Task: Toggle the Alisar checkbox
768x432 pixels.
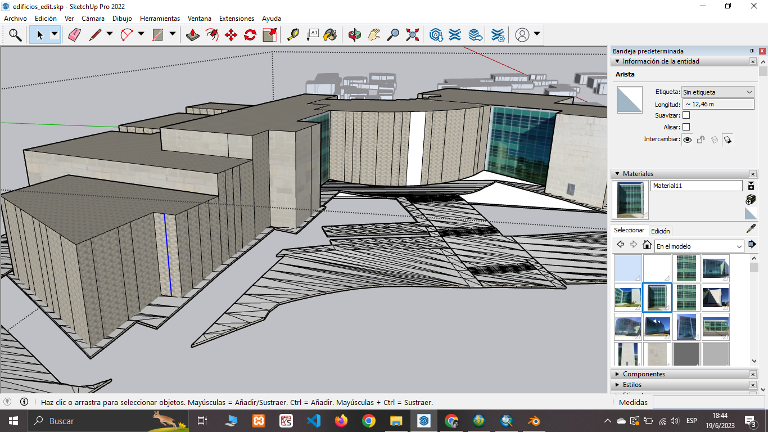Action: [x=686, y=127]
